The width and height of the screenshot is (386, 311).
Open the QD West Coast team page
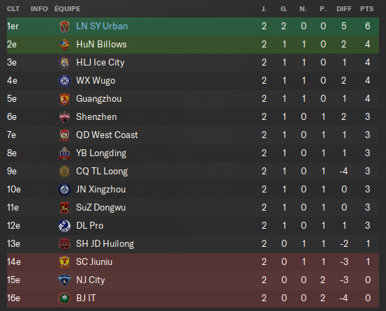click(x=107, y=135)
